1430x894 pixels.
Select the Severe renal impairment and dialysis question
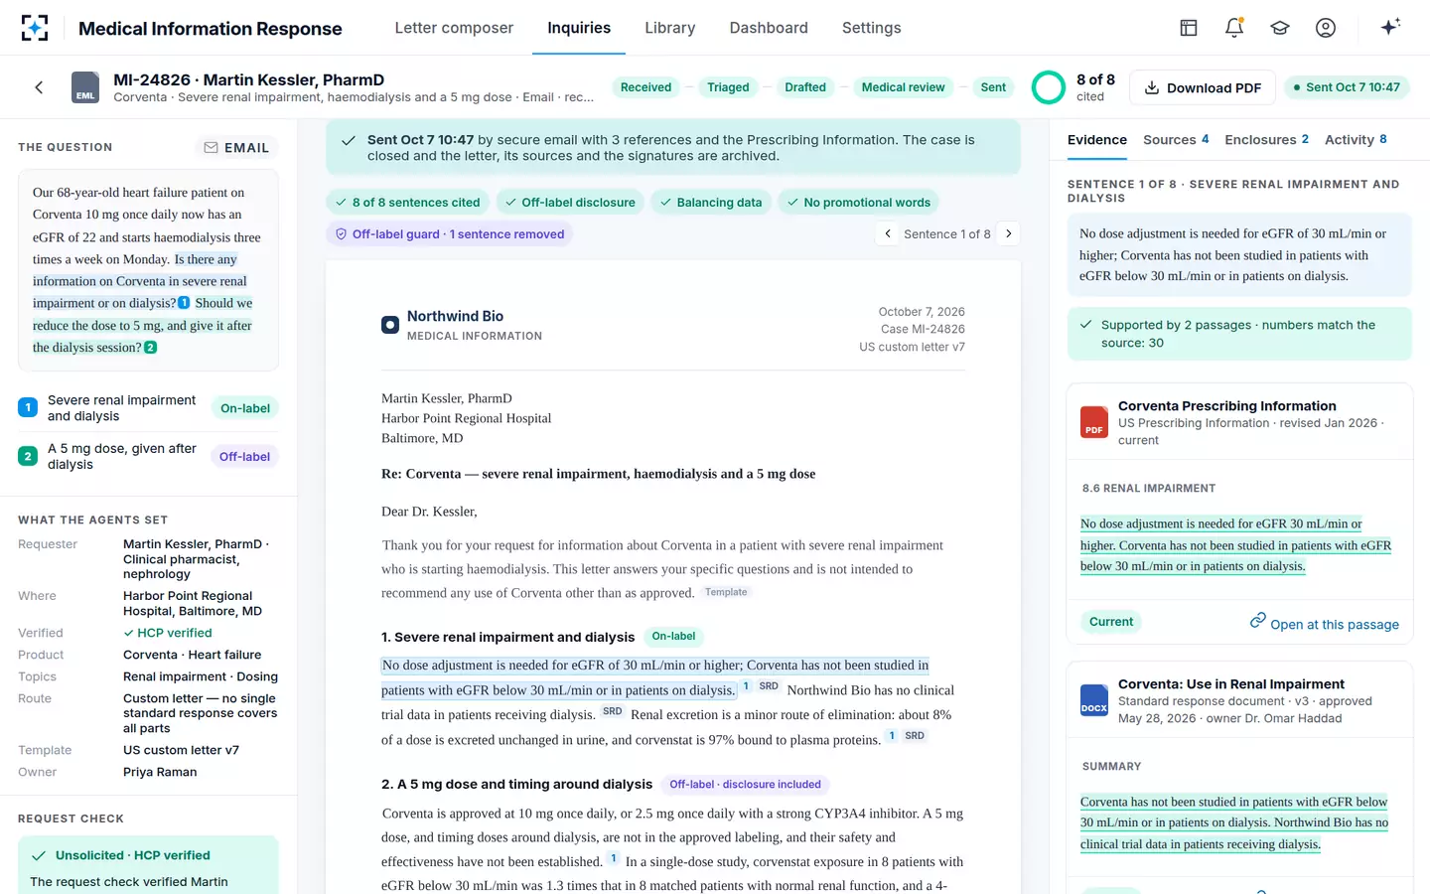pos(149,408)
